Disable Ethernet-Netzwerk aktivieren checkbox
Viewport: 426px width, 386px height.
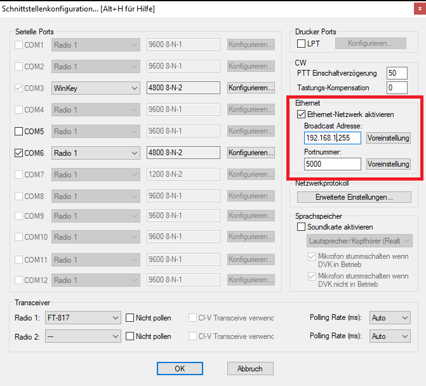pos(302,114)
